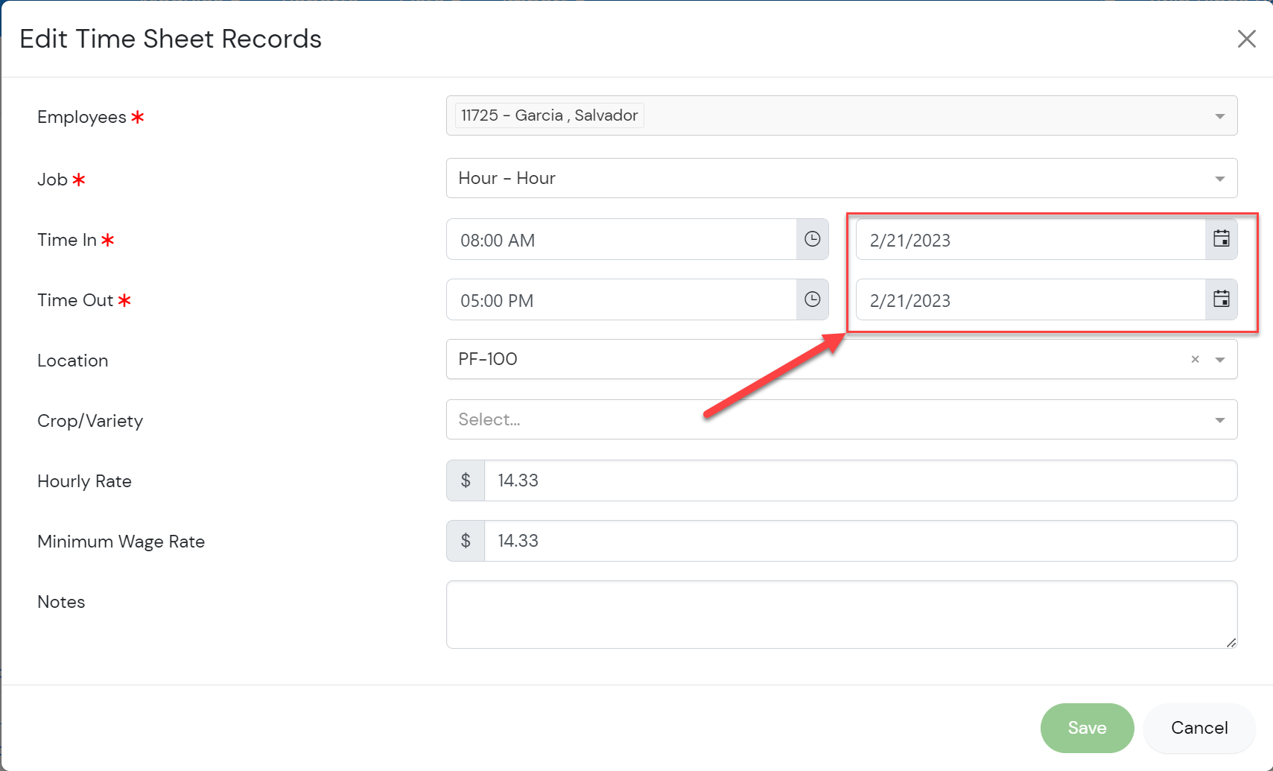Click the Time In date field 2/21/2023
Image resolution: width=1273 pixels, height=771 pixels.
click(1030, 240)
